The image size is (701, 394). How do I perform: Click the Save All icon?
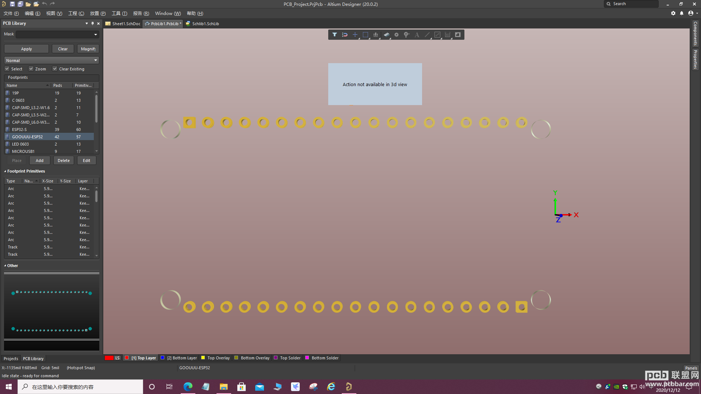pos(20,4)
